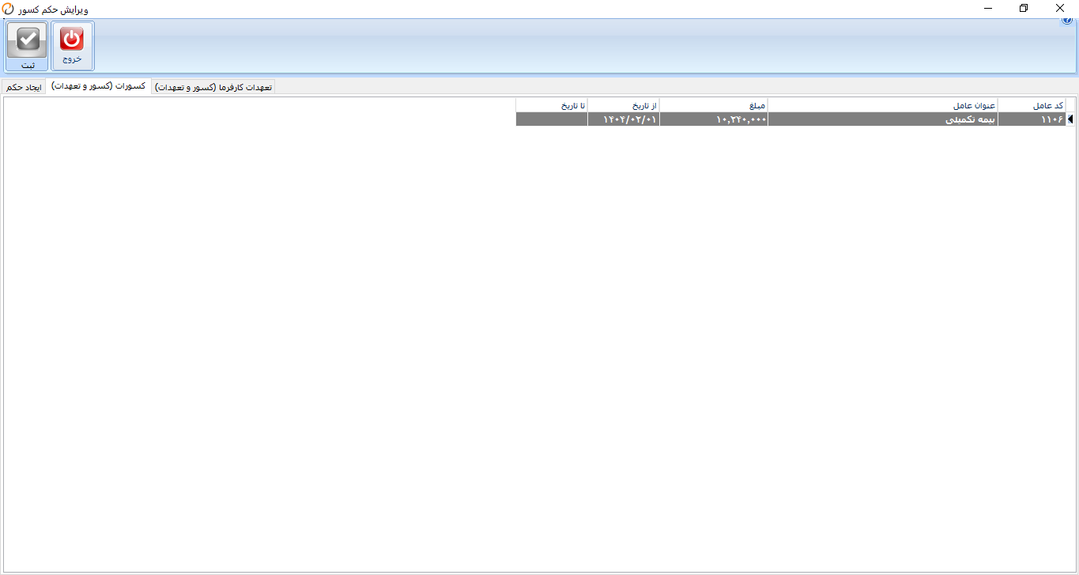Click the start date cell ۱۴۰۲/۰۲/۰۱
The width and height of the screenshot is (1079, 575).
pos(623,119)
